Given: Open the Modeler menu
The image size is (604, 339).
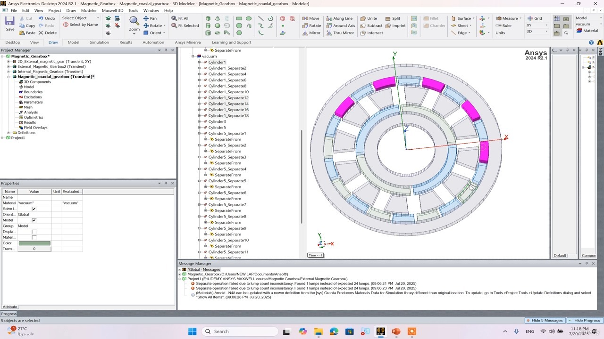Looking at the screenshot, I should (x=89, y=10).
